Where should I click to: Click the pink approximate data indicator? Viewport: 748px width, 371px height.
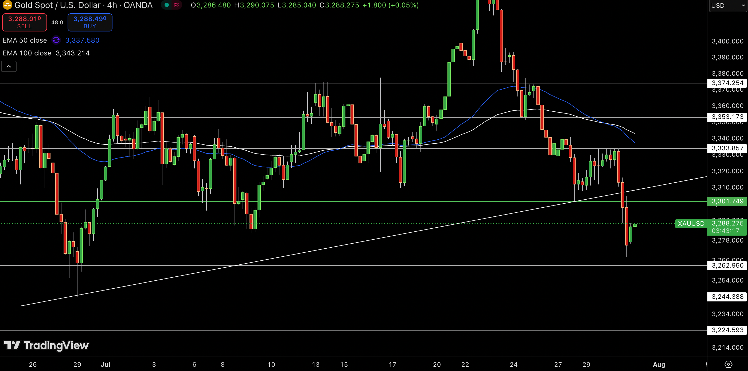[x=176, y=5]
